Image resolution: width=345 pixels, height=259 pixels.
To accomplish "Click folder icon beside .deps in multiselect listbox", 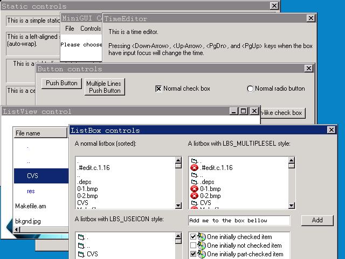I will [194, 182].
